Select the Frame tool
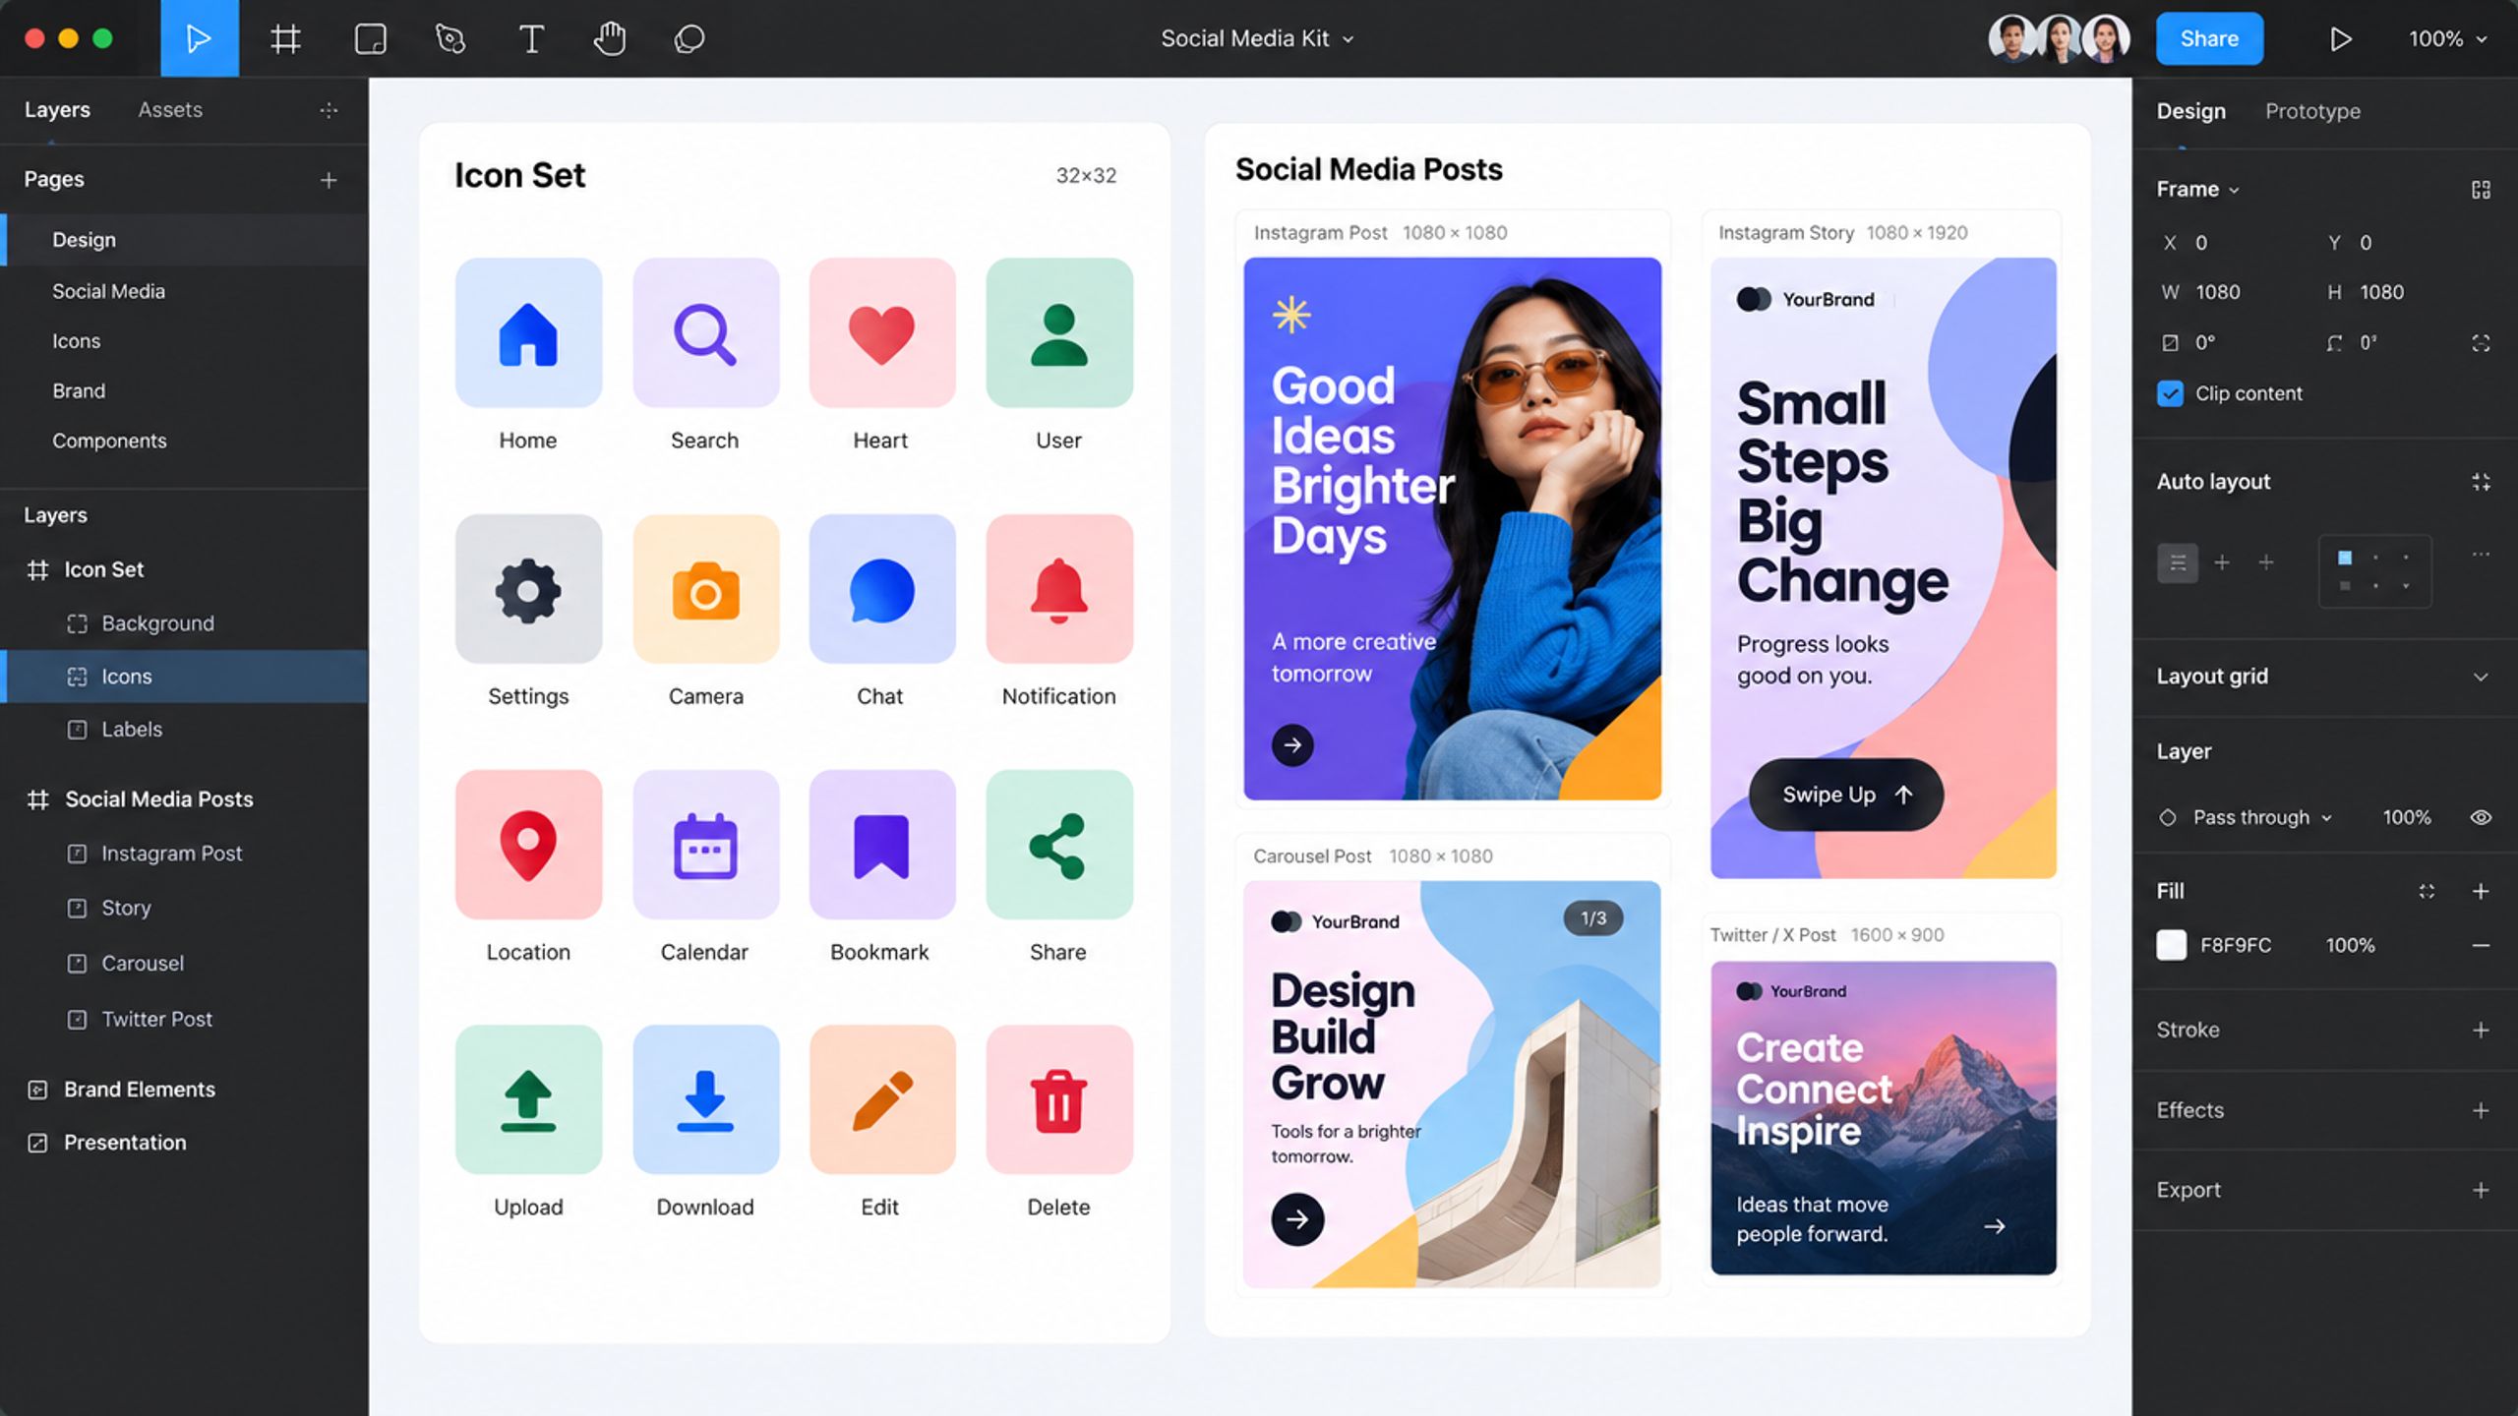Screen dimensions: 2518x1416 tap(285, 39)
